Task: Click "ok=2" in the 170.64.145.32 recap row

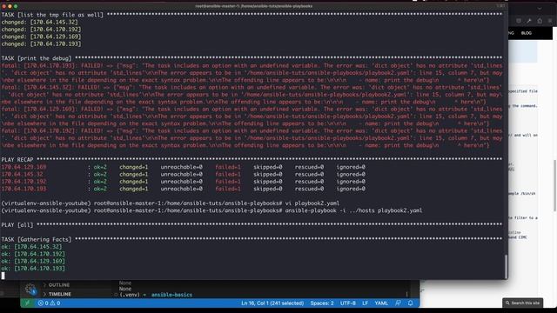Action: pos(100,174)
